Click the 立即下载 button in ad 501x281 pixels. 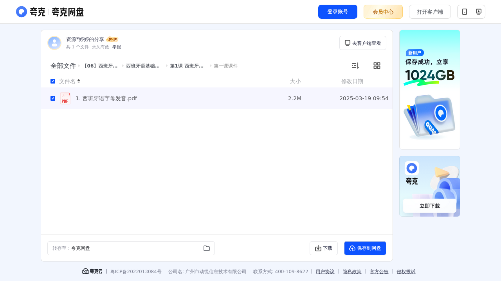tap(430, 206)
